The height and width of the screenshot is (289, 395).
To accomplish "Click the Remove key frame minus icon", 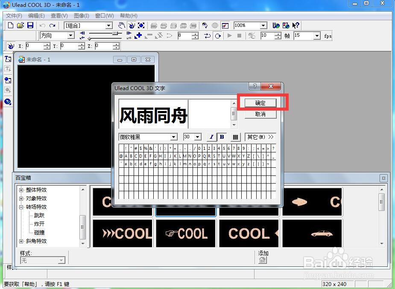I will point(149,36).
